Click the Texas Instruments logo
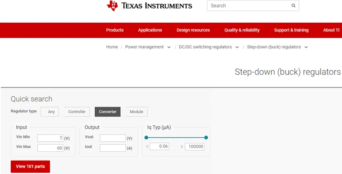The height and width of the screenshot is (174, 342). pyautogui.click(x=149, y=6)
